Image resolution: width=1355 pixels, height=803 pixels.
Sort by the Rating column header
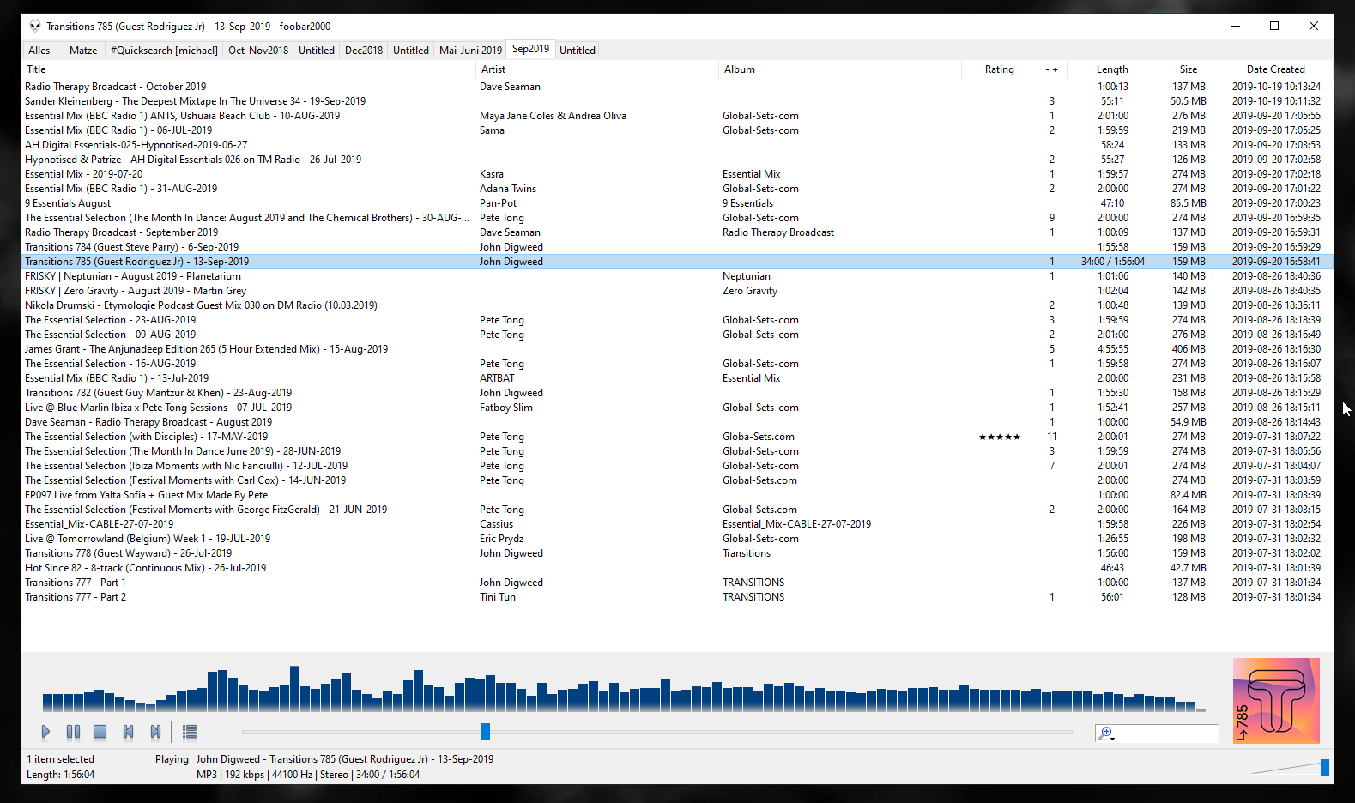coord(999,69)
